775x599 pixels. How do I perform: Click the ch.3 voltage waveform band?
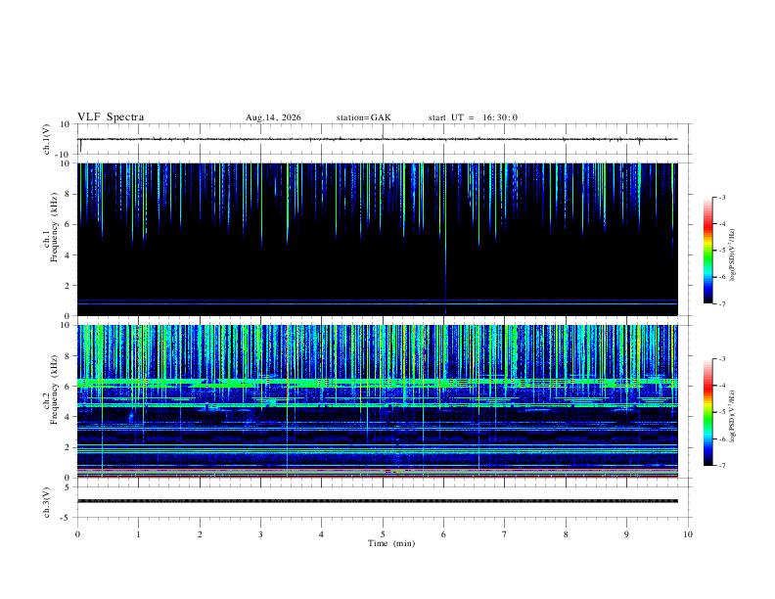377,501
